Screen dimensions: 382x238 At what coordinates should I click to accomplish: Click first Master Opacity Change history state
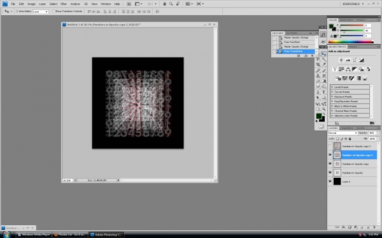[x=296, y=37]
